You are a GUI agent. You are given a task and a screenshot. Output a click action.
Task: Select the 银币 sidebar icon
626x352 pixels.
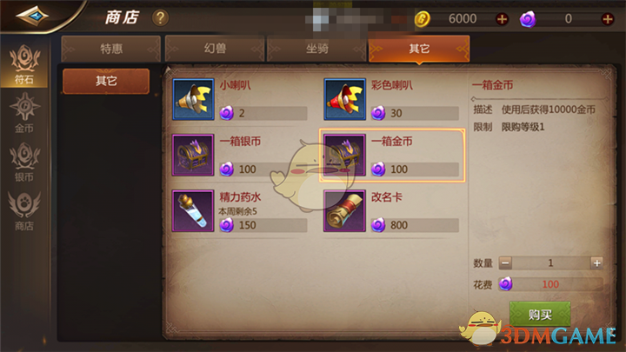[x=24, y=162]
